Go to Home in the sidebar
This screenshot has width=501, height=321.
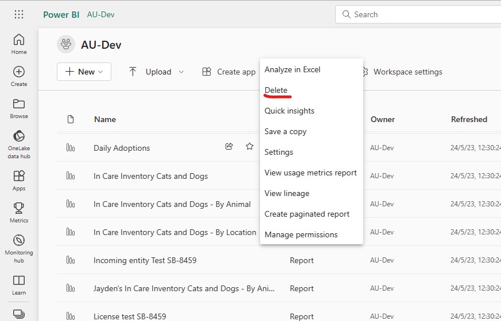19,44
